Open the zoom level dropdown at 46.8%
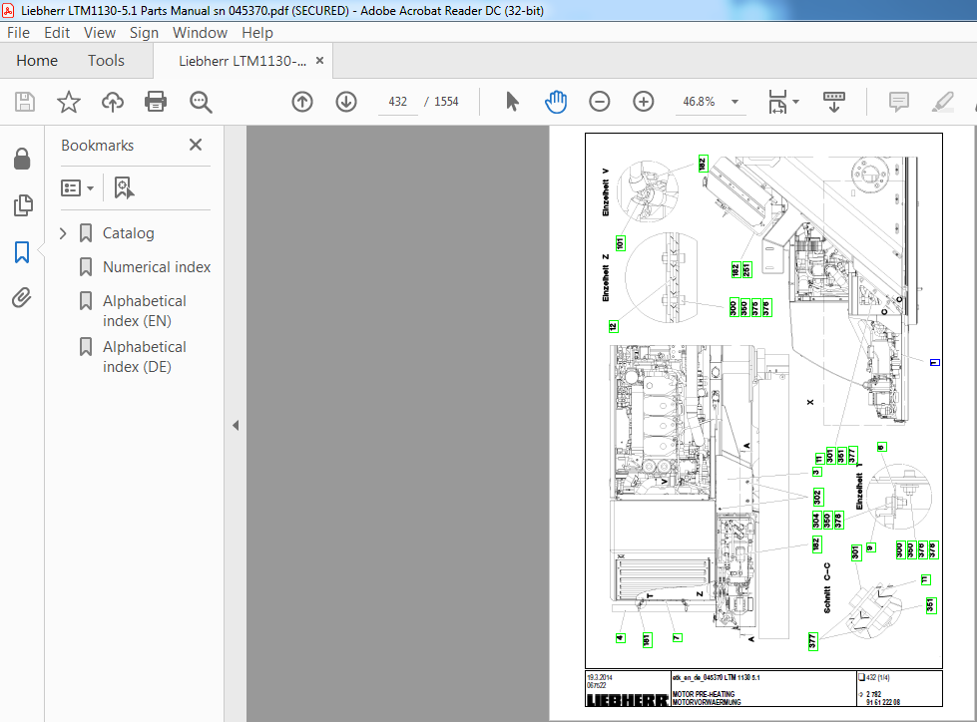This screenshot has width=977, height=722. (735, 102)
